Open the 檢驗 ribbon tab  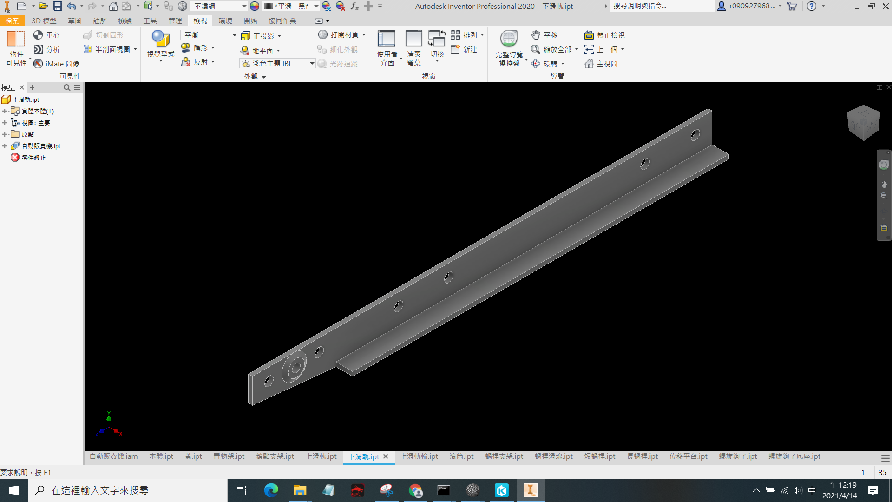(x=125, y=21)
